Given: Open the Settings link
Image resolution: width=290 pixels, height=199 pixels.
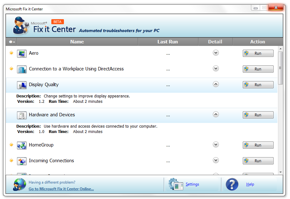Looking at the screenshot, I should pyautogui.click(x=192, y=184).
